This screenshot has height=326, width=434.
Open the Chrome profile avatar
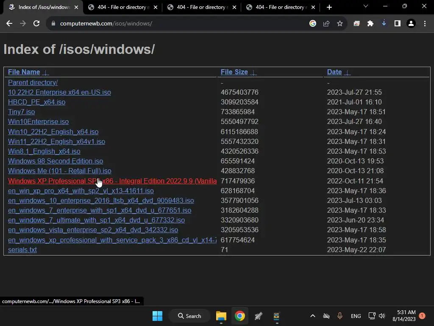411,24
